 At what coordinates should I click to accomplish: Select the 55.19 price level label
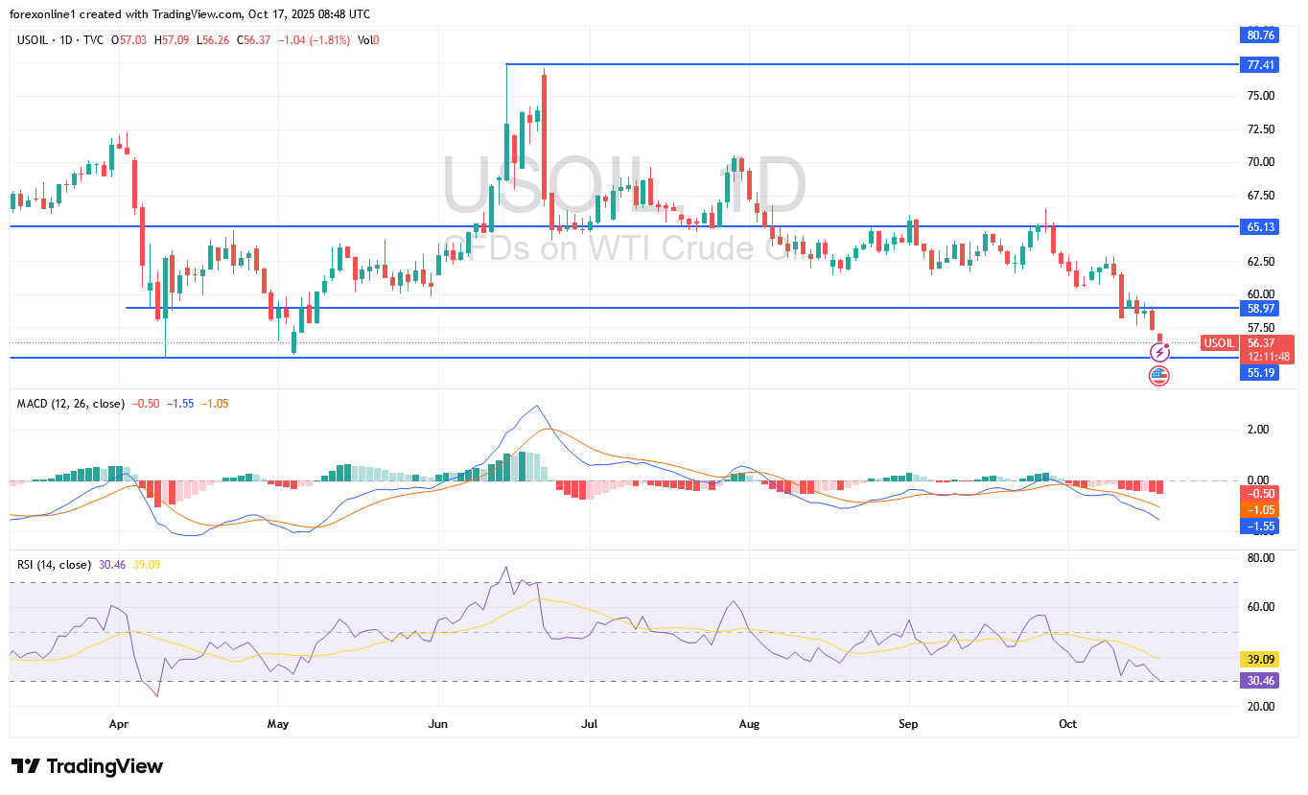1259,372
